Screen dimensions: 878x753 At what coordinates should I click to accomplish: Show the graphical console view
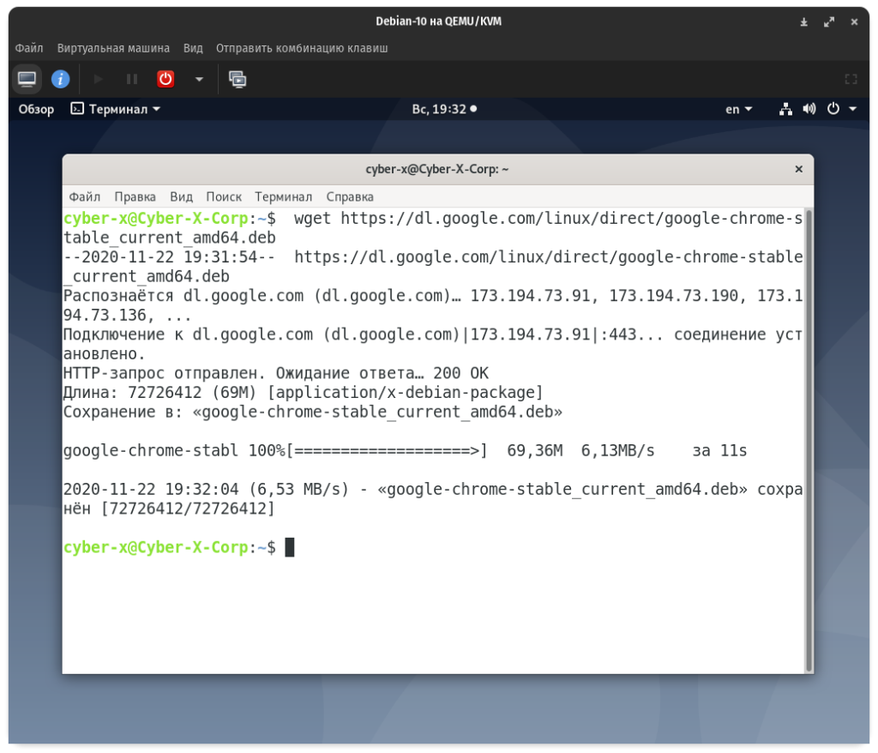point(27,79)
